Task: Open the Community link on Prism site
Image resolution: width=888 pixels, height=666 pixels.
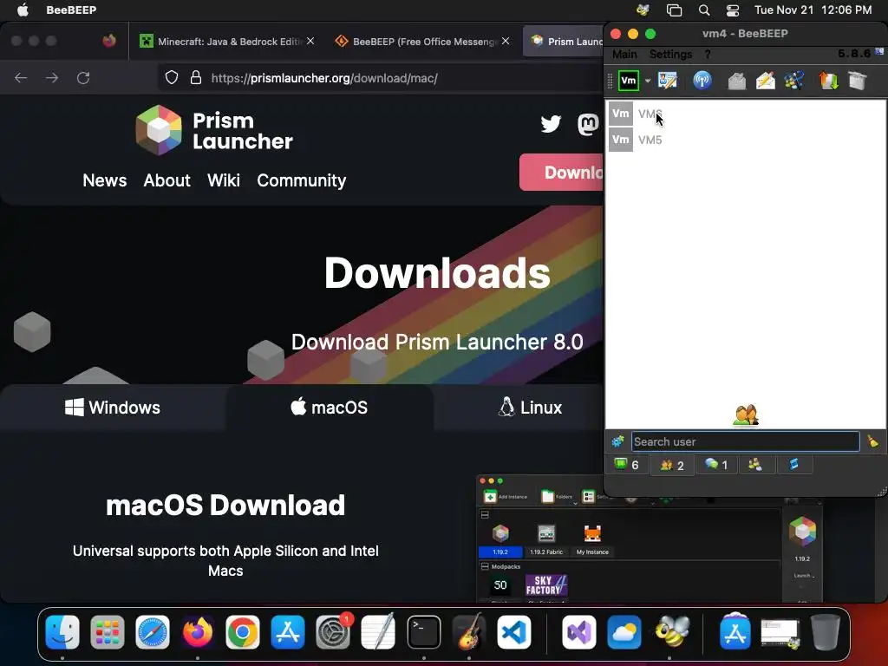Action: coord(301,180)
